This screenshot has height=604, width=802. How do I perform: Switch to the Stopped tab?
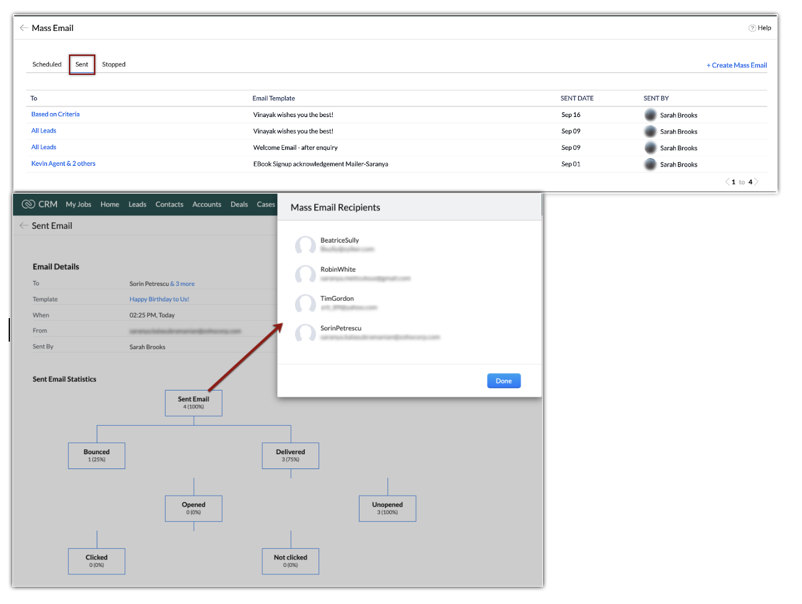click(113, 64)
